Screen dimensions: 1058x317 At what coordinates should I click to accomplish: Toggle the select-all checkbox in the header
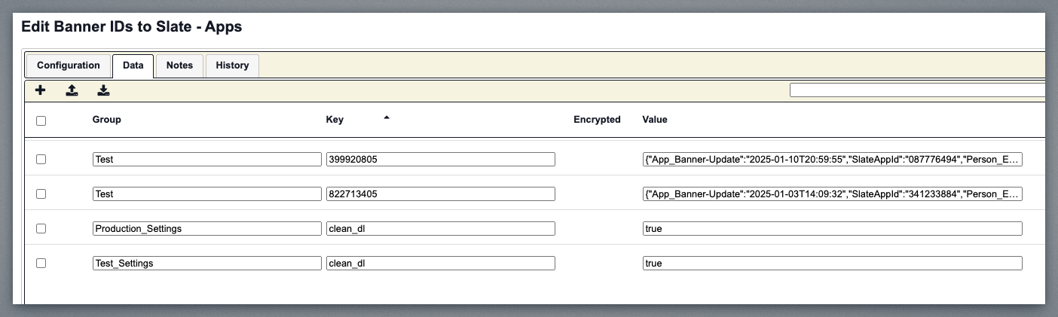(x=41, y=120)
